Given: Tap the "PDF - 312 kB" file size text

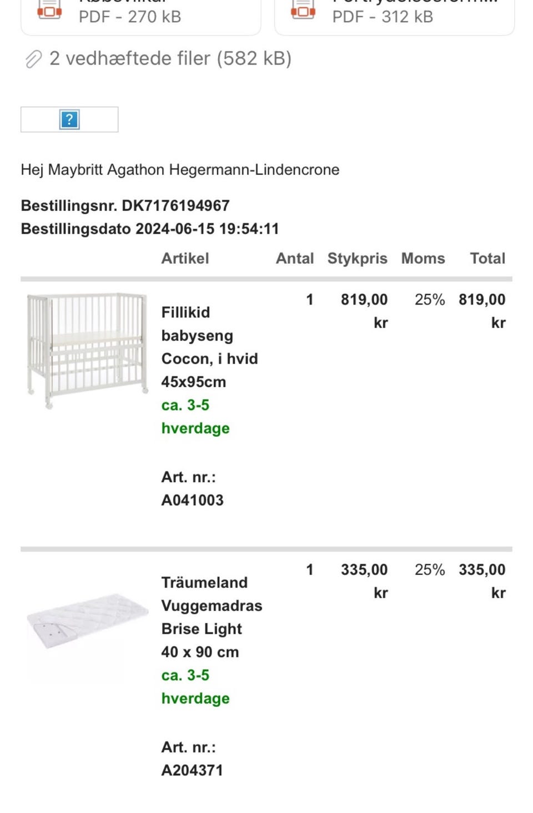Looking at the screenshot, I should 383,17.
